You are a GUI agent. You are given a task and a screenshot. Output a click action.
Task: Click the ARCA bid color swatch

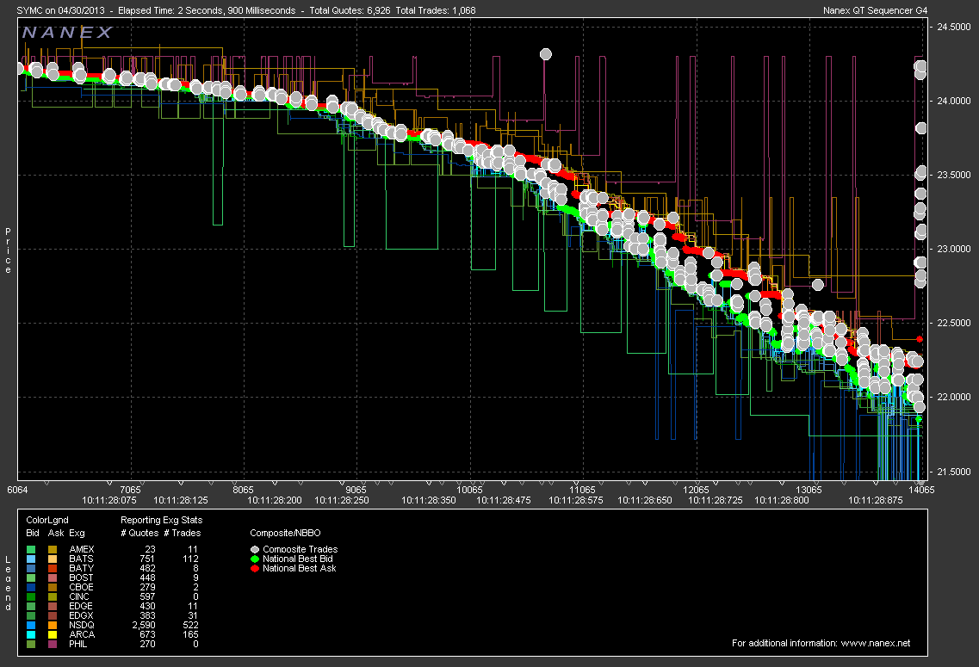tap(31, 634)
